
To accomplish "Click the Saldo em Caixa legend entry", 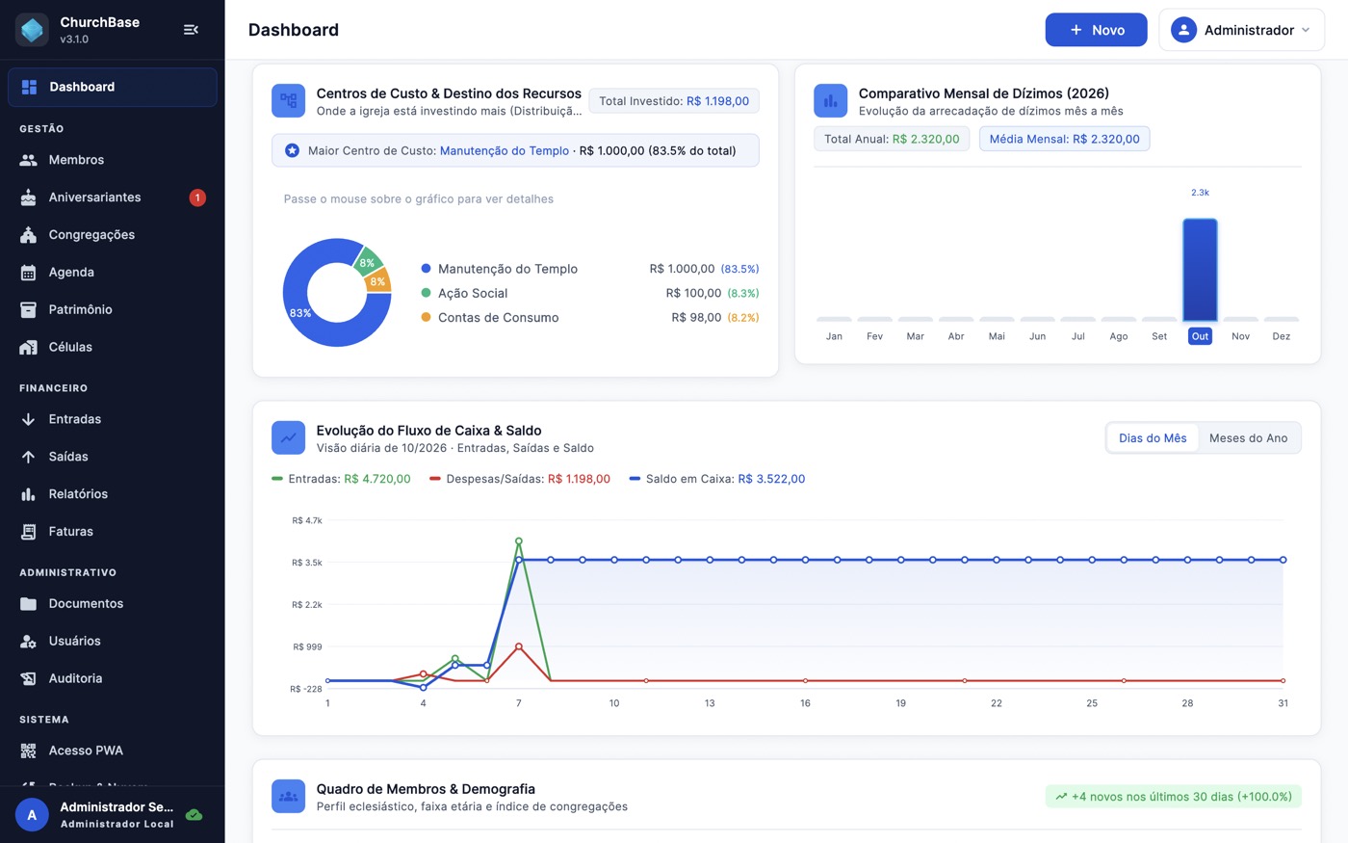I will [717, 479].
